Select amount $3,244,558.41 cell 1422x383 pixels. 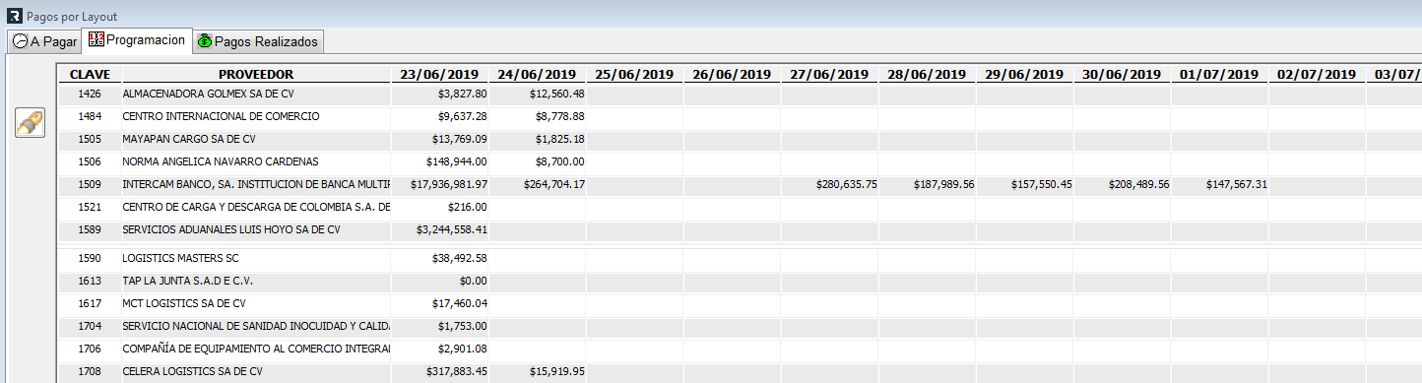pos(440,230)
